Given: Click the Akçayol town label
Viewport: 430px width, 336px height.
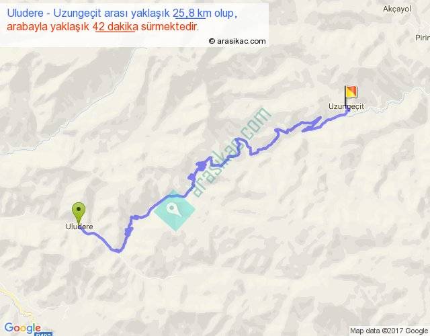Looking at the screenshot, I should (397, 9).
